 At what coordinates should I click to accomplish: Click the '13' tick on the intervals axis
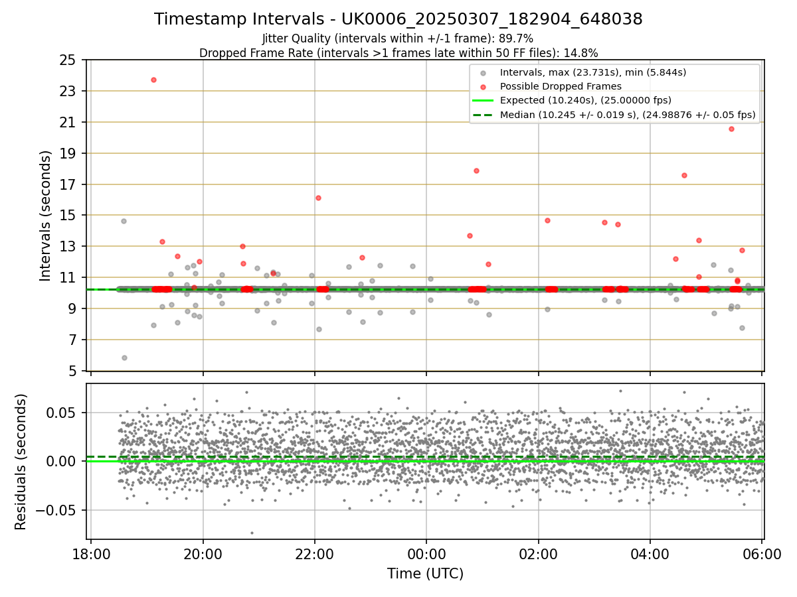coord(68,247)
